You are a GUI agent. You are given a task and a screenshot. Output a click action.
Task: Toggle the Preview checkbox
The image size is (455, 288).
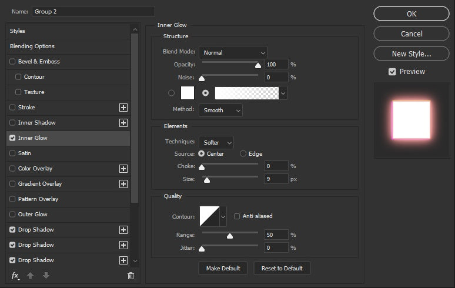392,72
